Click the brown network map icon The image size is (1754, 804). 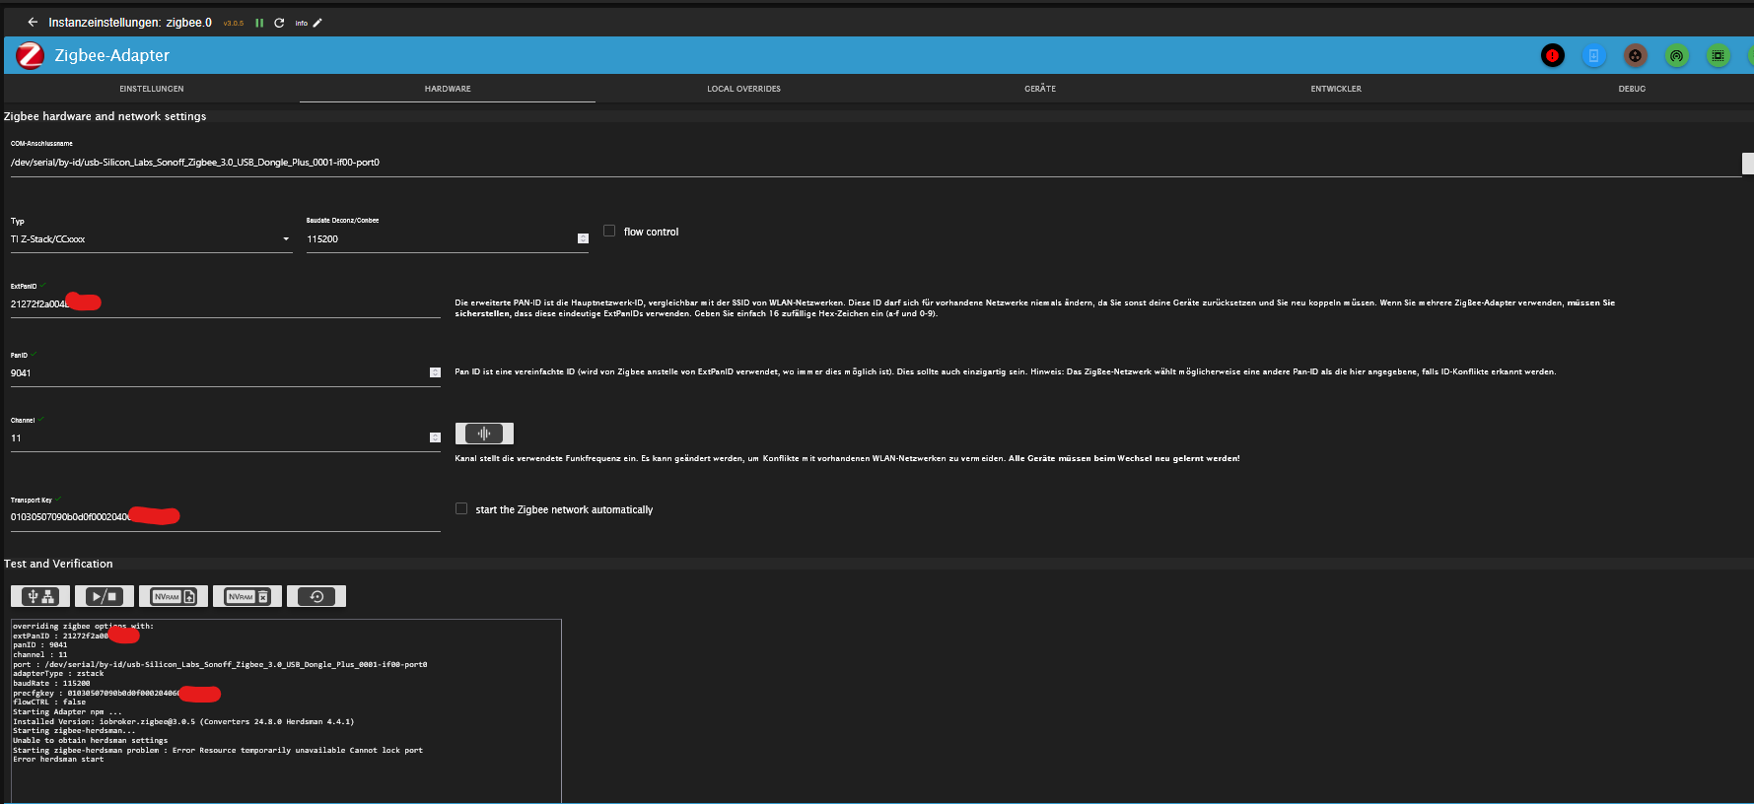[x=1635, y=56]
